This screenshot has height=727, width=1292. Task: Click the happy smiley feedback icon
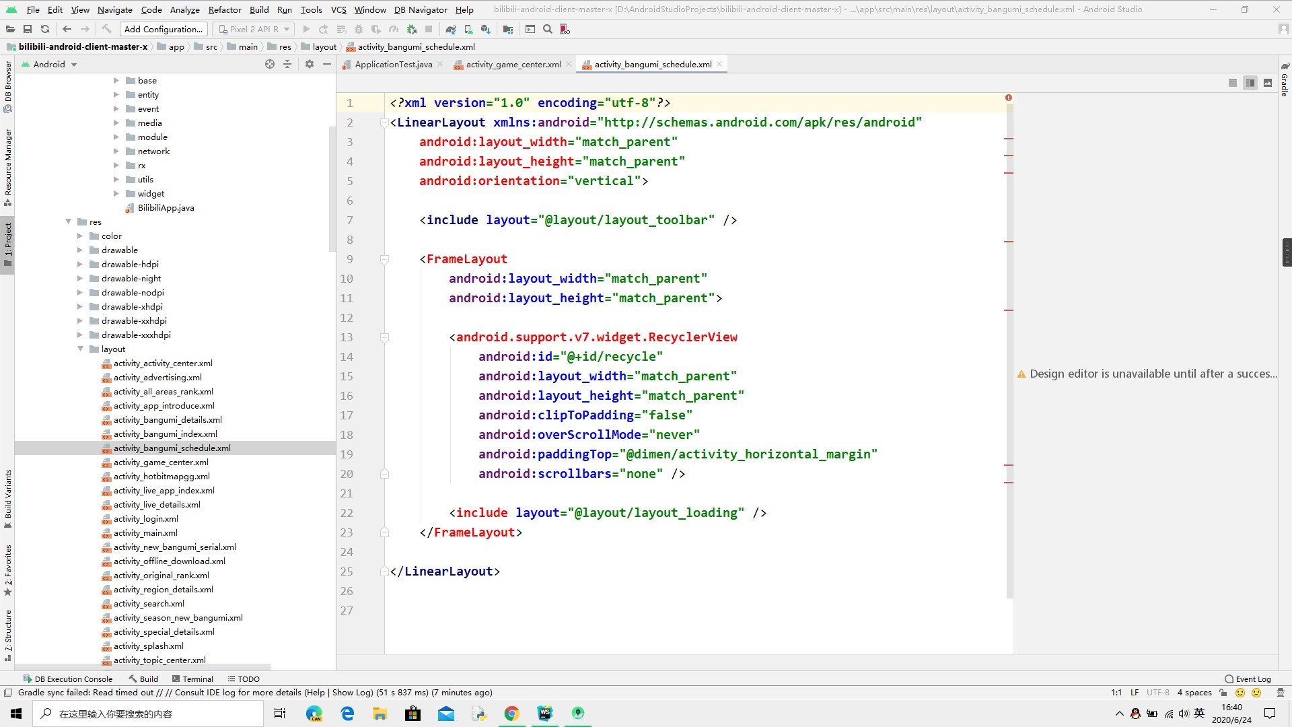1240,692
